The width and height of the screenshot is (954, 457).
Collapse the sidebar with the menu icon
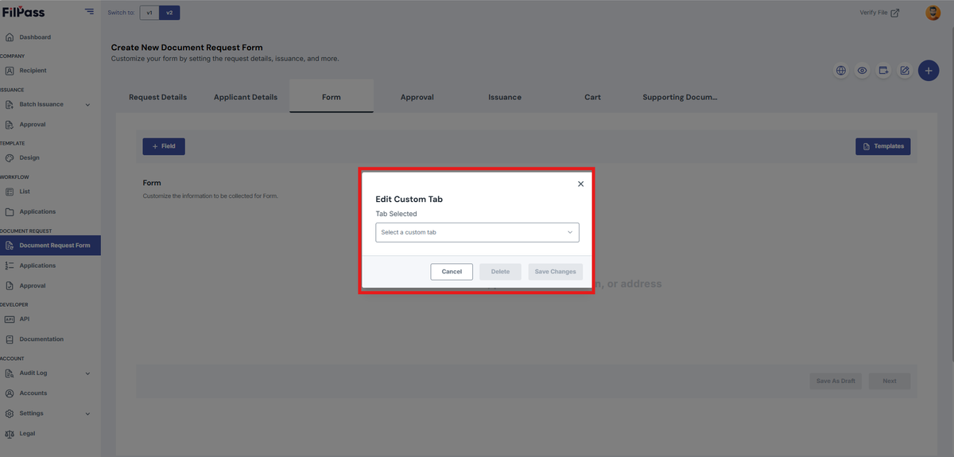pos(89,12)
